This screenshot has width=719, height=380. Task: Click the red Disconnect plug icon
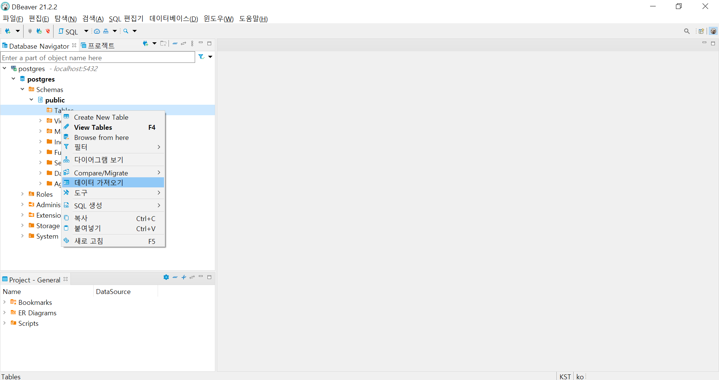[48, 31]
